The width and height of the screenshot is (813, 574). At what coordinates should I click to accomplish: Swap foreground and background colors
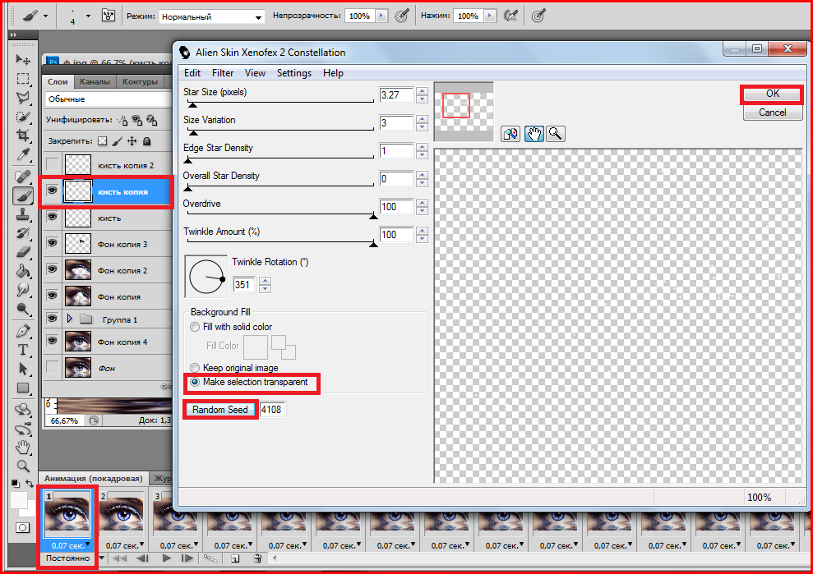pos(30,483)
